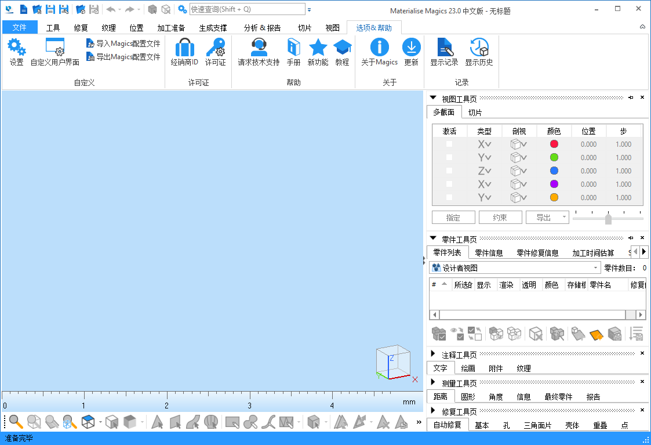Viewport: 651px width, 445px height.
Task: Click 导入Magics配置文件 import icon
Action: pyautogui.click(x=90, y=43)
